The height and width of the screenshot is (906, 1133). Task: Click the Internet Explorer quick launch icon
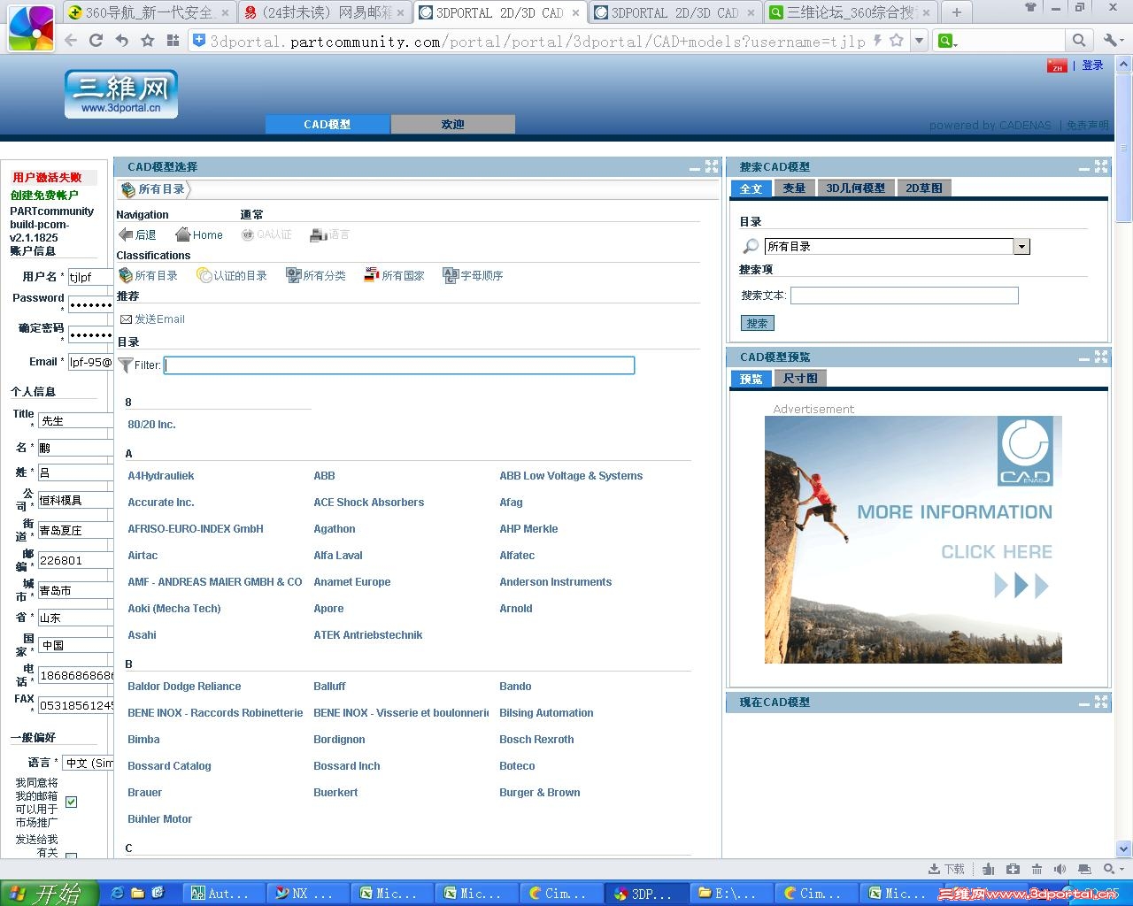tap(117, 894)
